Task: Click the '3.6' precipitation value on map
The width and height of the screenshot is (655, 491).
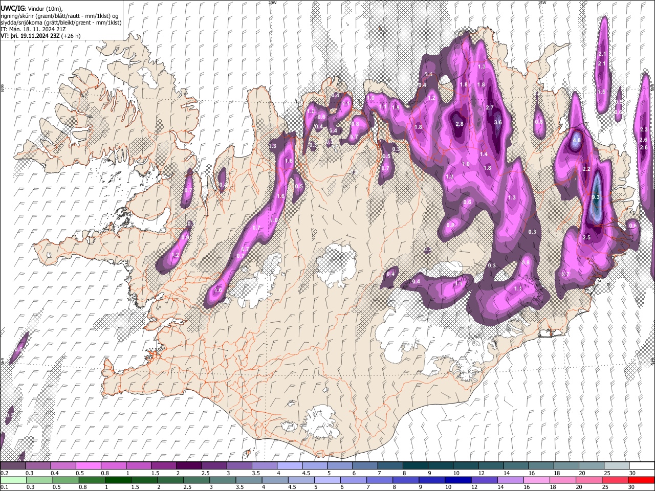Action: click(x=498, y=123)
